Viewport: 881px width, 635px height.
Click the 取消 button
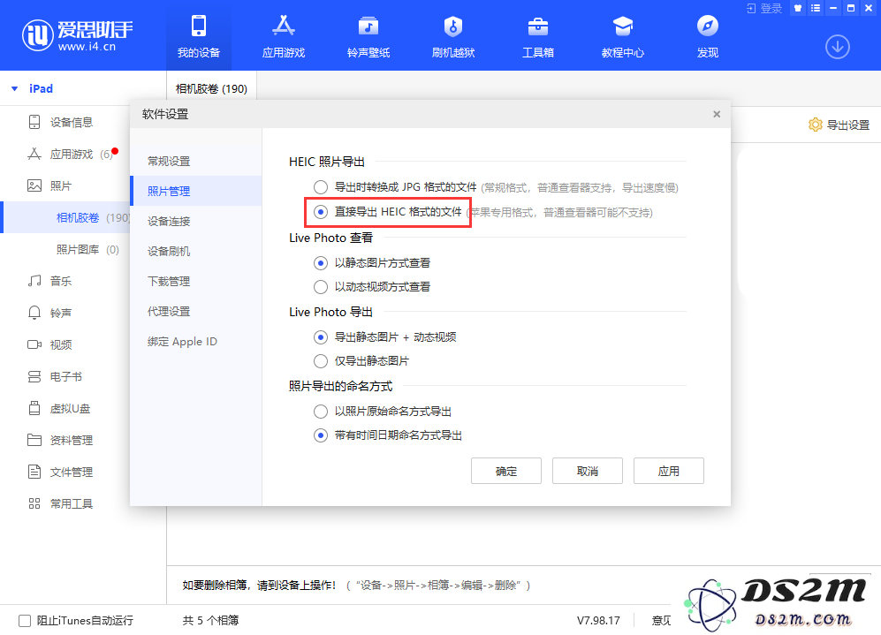pyautogui.click(x=587, y=471)
